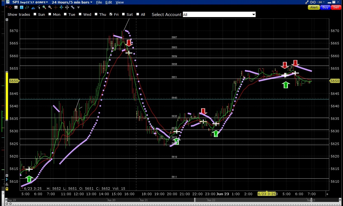Select the blue text annotation tool
The width and height of the screenshot is (343, 206).
click(x=22, y=7)
